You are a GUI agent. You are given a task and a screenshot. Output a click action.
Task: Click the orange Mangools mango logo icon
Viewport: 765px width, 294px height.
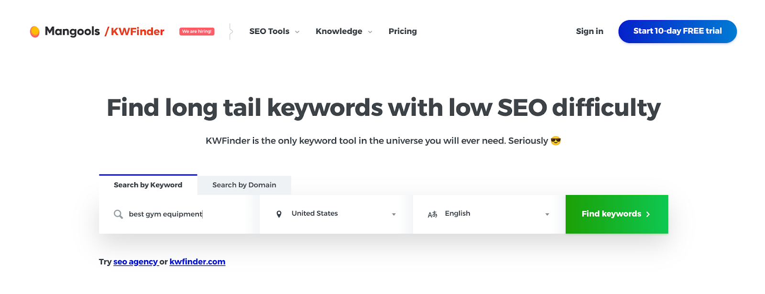tap(34, 32)
